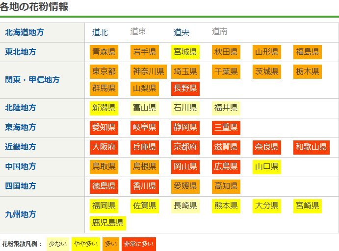Open the 神奈川県 pollen link
The image size is (339, 251).
pos(149,71)
